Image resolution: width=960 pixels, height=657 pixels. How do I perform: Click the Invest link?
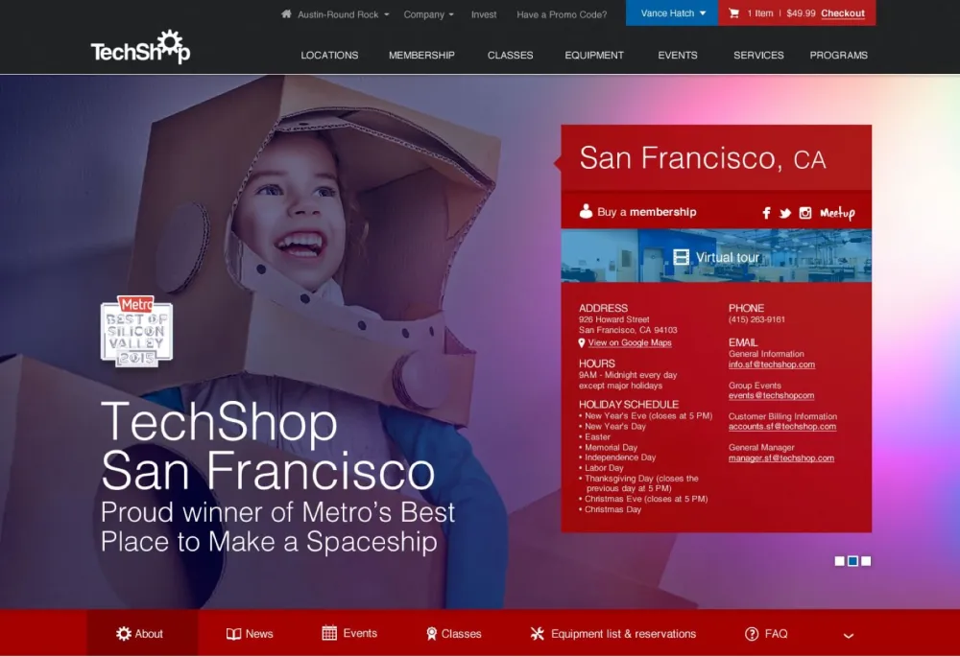pyautogui.click(x=484, y=14)
